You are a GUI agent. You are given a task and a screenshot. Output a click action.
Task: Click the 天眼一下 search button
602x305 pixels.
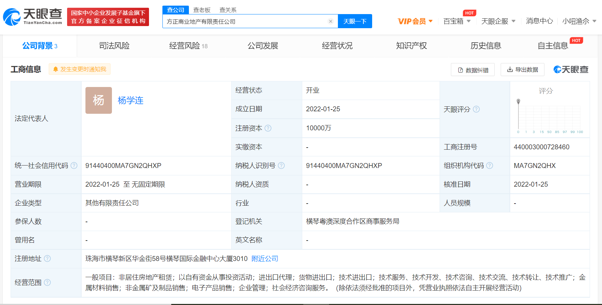(x=355, y=21)
